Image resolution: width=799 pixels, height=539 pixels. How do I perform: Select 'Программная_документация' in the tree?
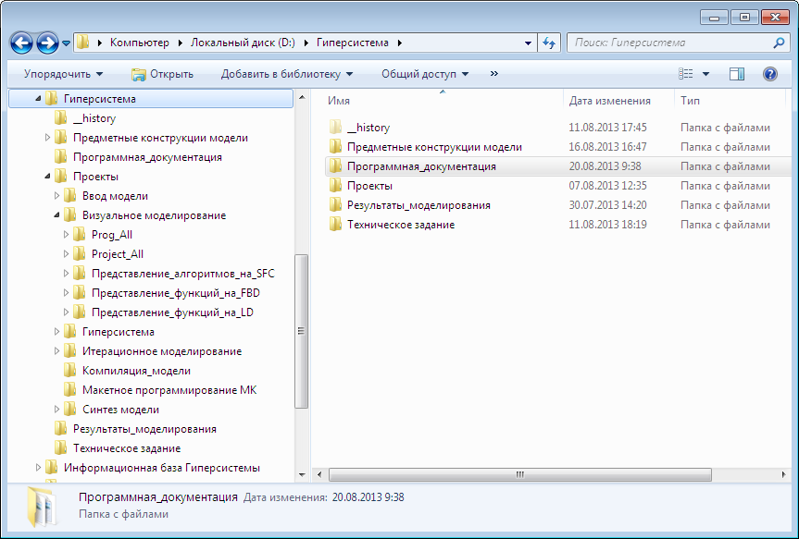[147, 157]
